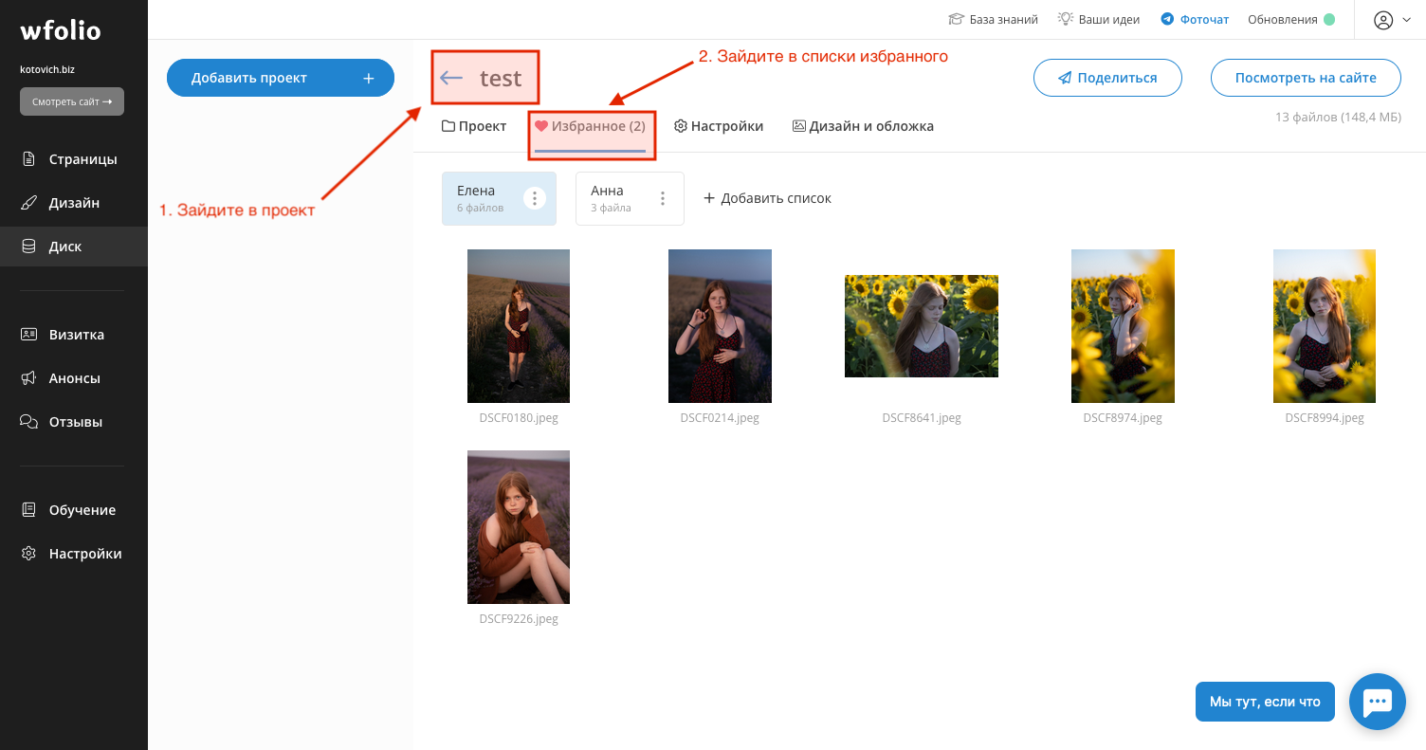Expand the account menu in the top right
Viewport: 1426px width, 750px height.
[x=1389, y=19]
